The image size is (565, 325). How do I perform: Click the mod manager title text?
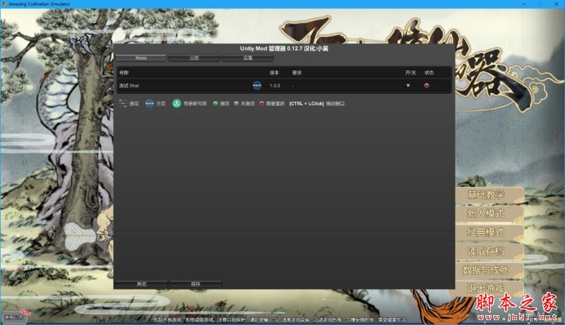click(x=284, y=49)
